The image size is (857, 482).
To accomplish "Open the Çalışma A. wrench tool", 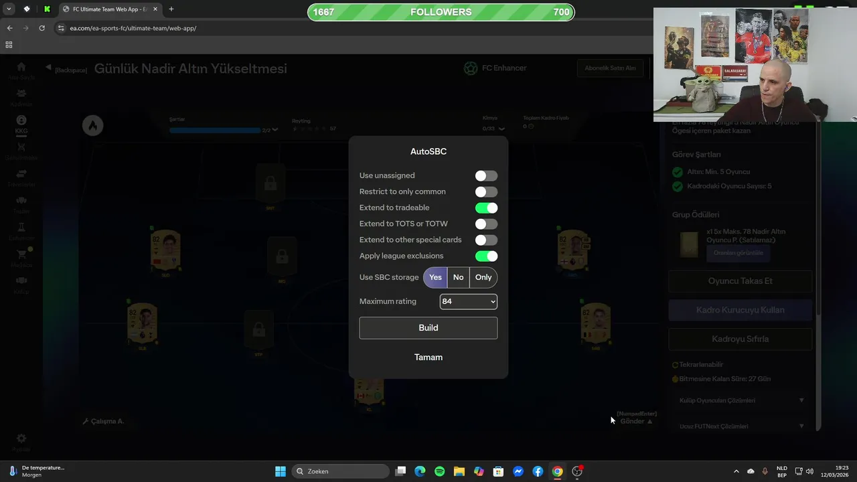I will point(102,421).
